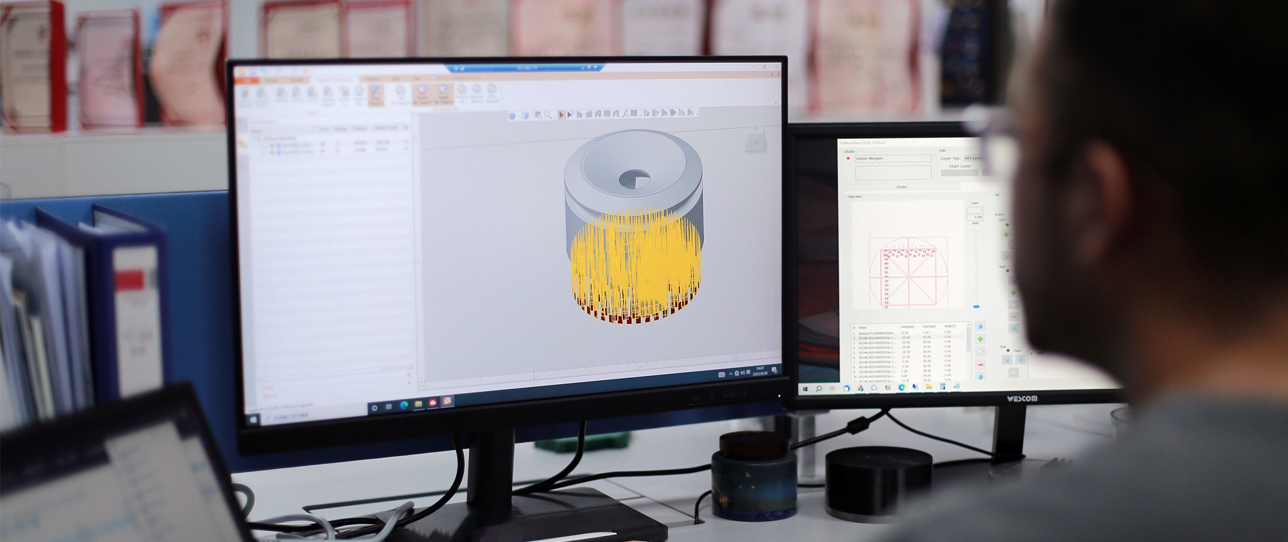The image size is (1288, 542).
Task: Click the Cortana circle on the left monitor taskbar
Action: click(x=374, y=408)
